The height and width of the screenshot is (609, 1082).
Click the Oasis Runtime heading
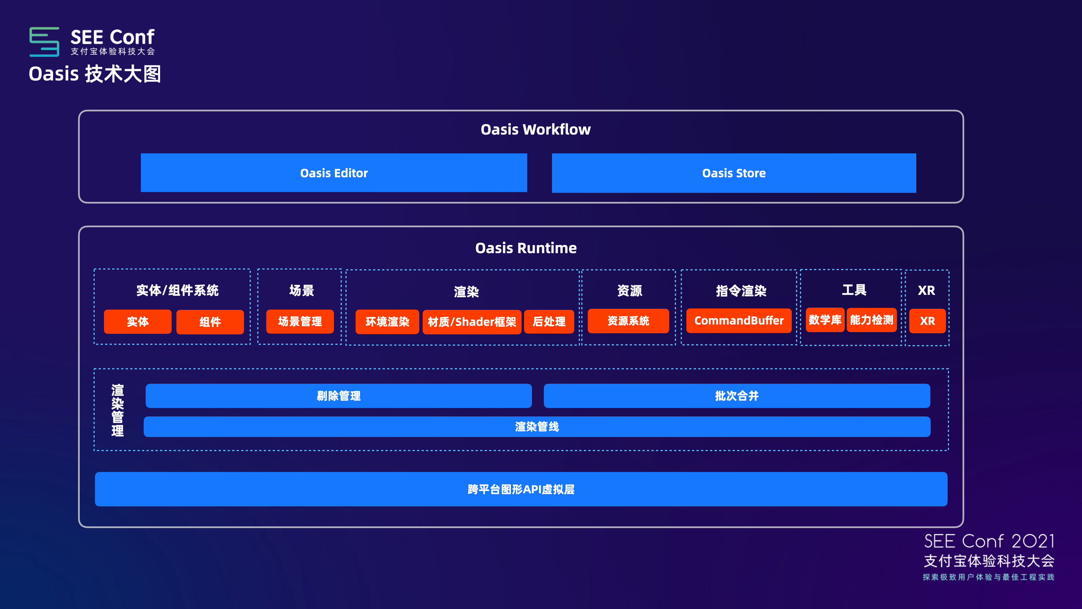coord(526,248)
